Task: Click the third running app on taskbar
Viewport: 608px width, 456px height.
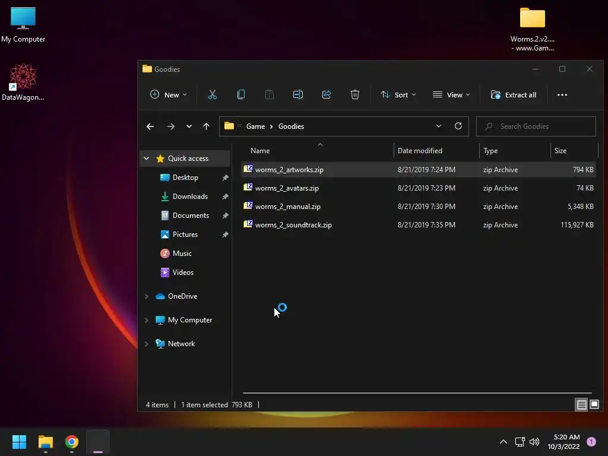Action: click(x=98, y=442)
